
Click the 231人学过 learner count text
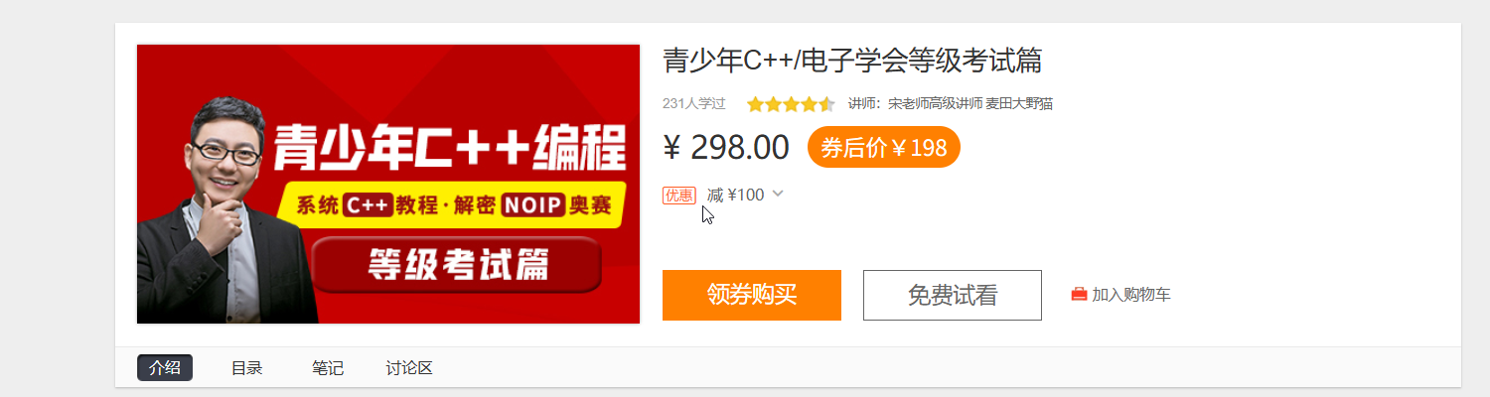pyautogui.click(x=694, y=104)
